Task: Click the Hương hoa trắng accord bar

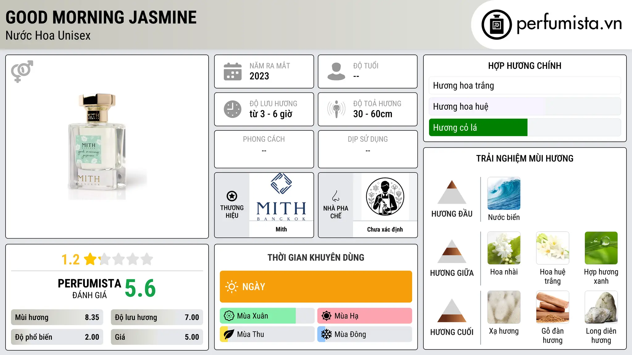Action: 525,85
